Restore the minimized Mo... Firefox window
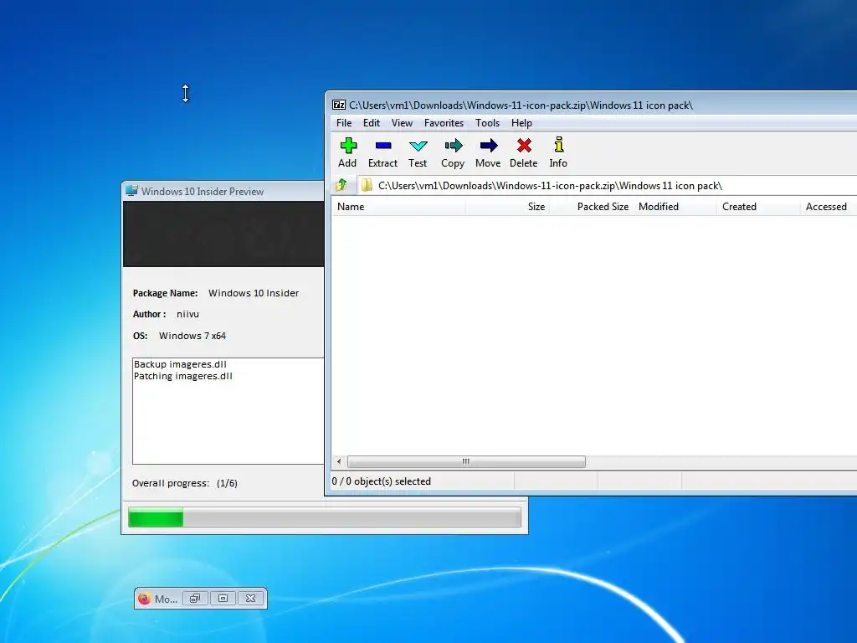This screenshot has width=857, height=643. (x=195, y=598)
